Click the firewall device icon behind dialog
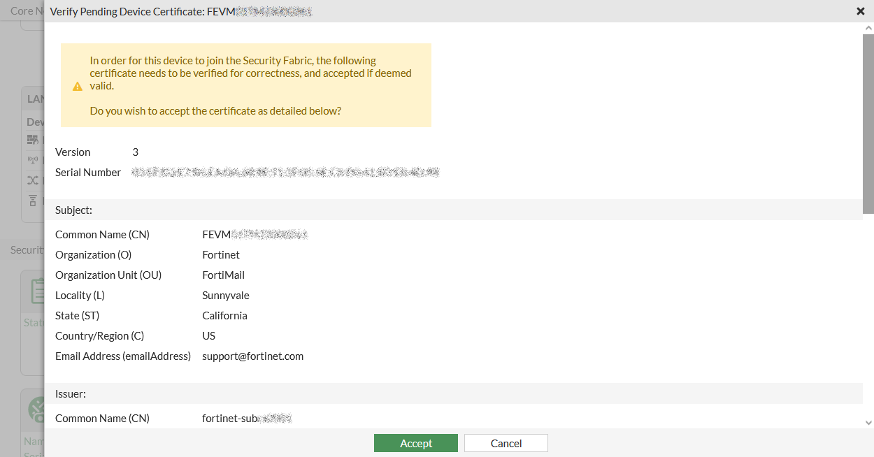Screen dimensions: 874x457 pos(32,140)
